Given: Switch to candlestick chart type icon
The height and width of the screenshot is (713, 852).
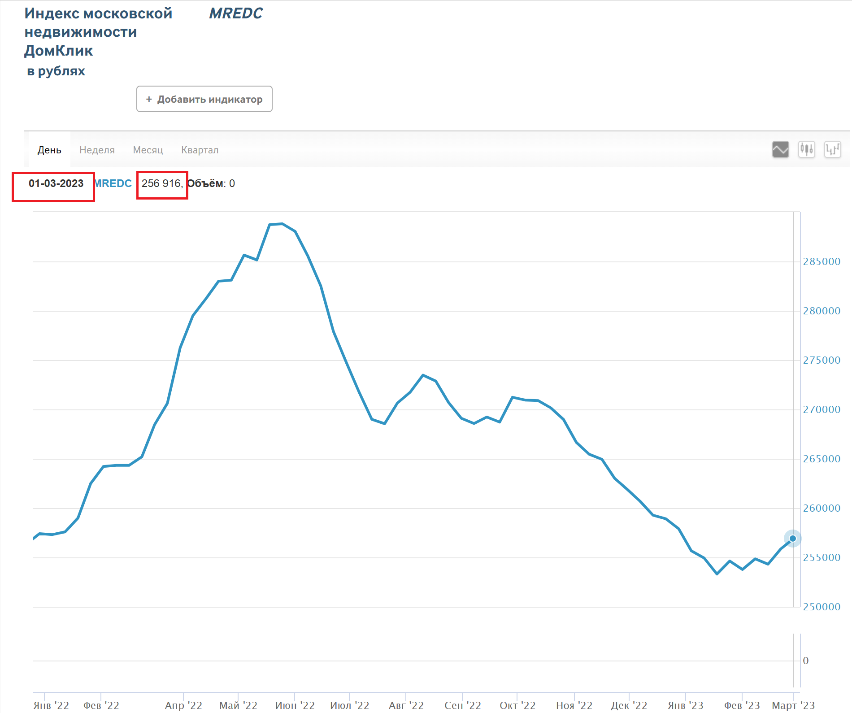Looking at the screenshot, I should [x=806, y=149].
